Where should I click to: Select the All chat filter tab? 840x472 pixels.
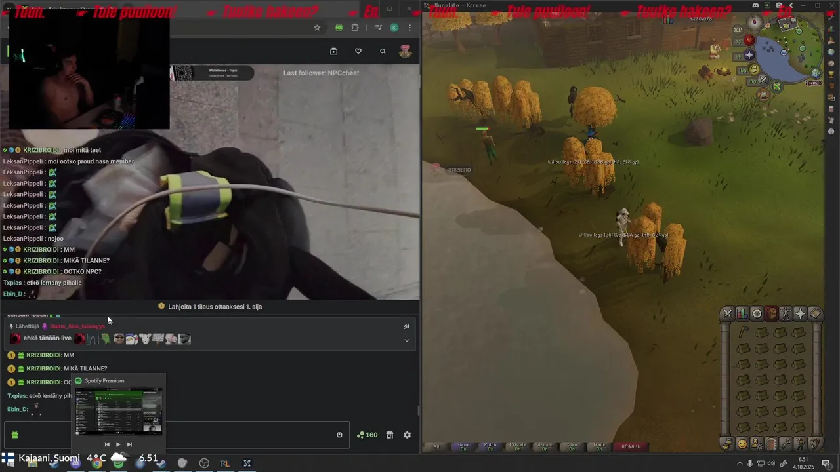436,446
